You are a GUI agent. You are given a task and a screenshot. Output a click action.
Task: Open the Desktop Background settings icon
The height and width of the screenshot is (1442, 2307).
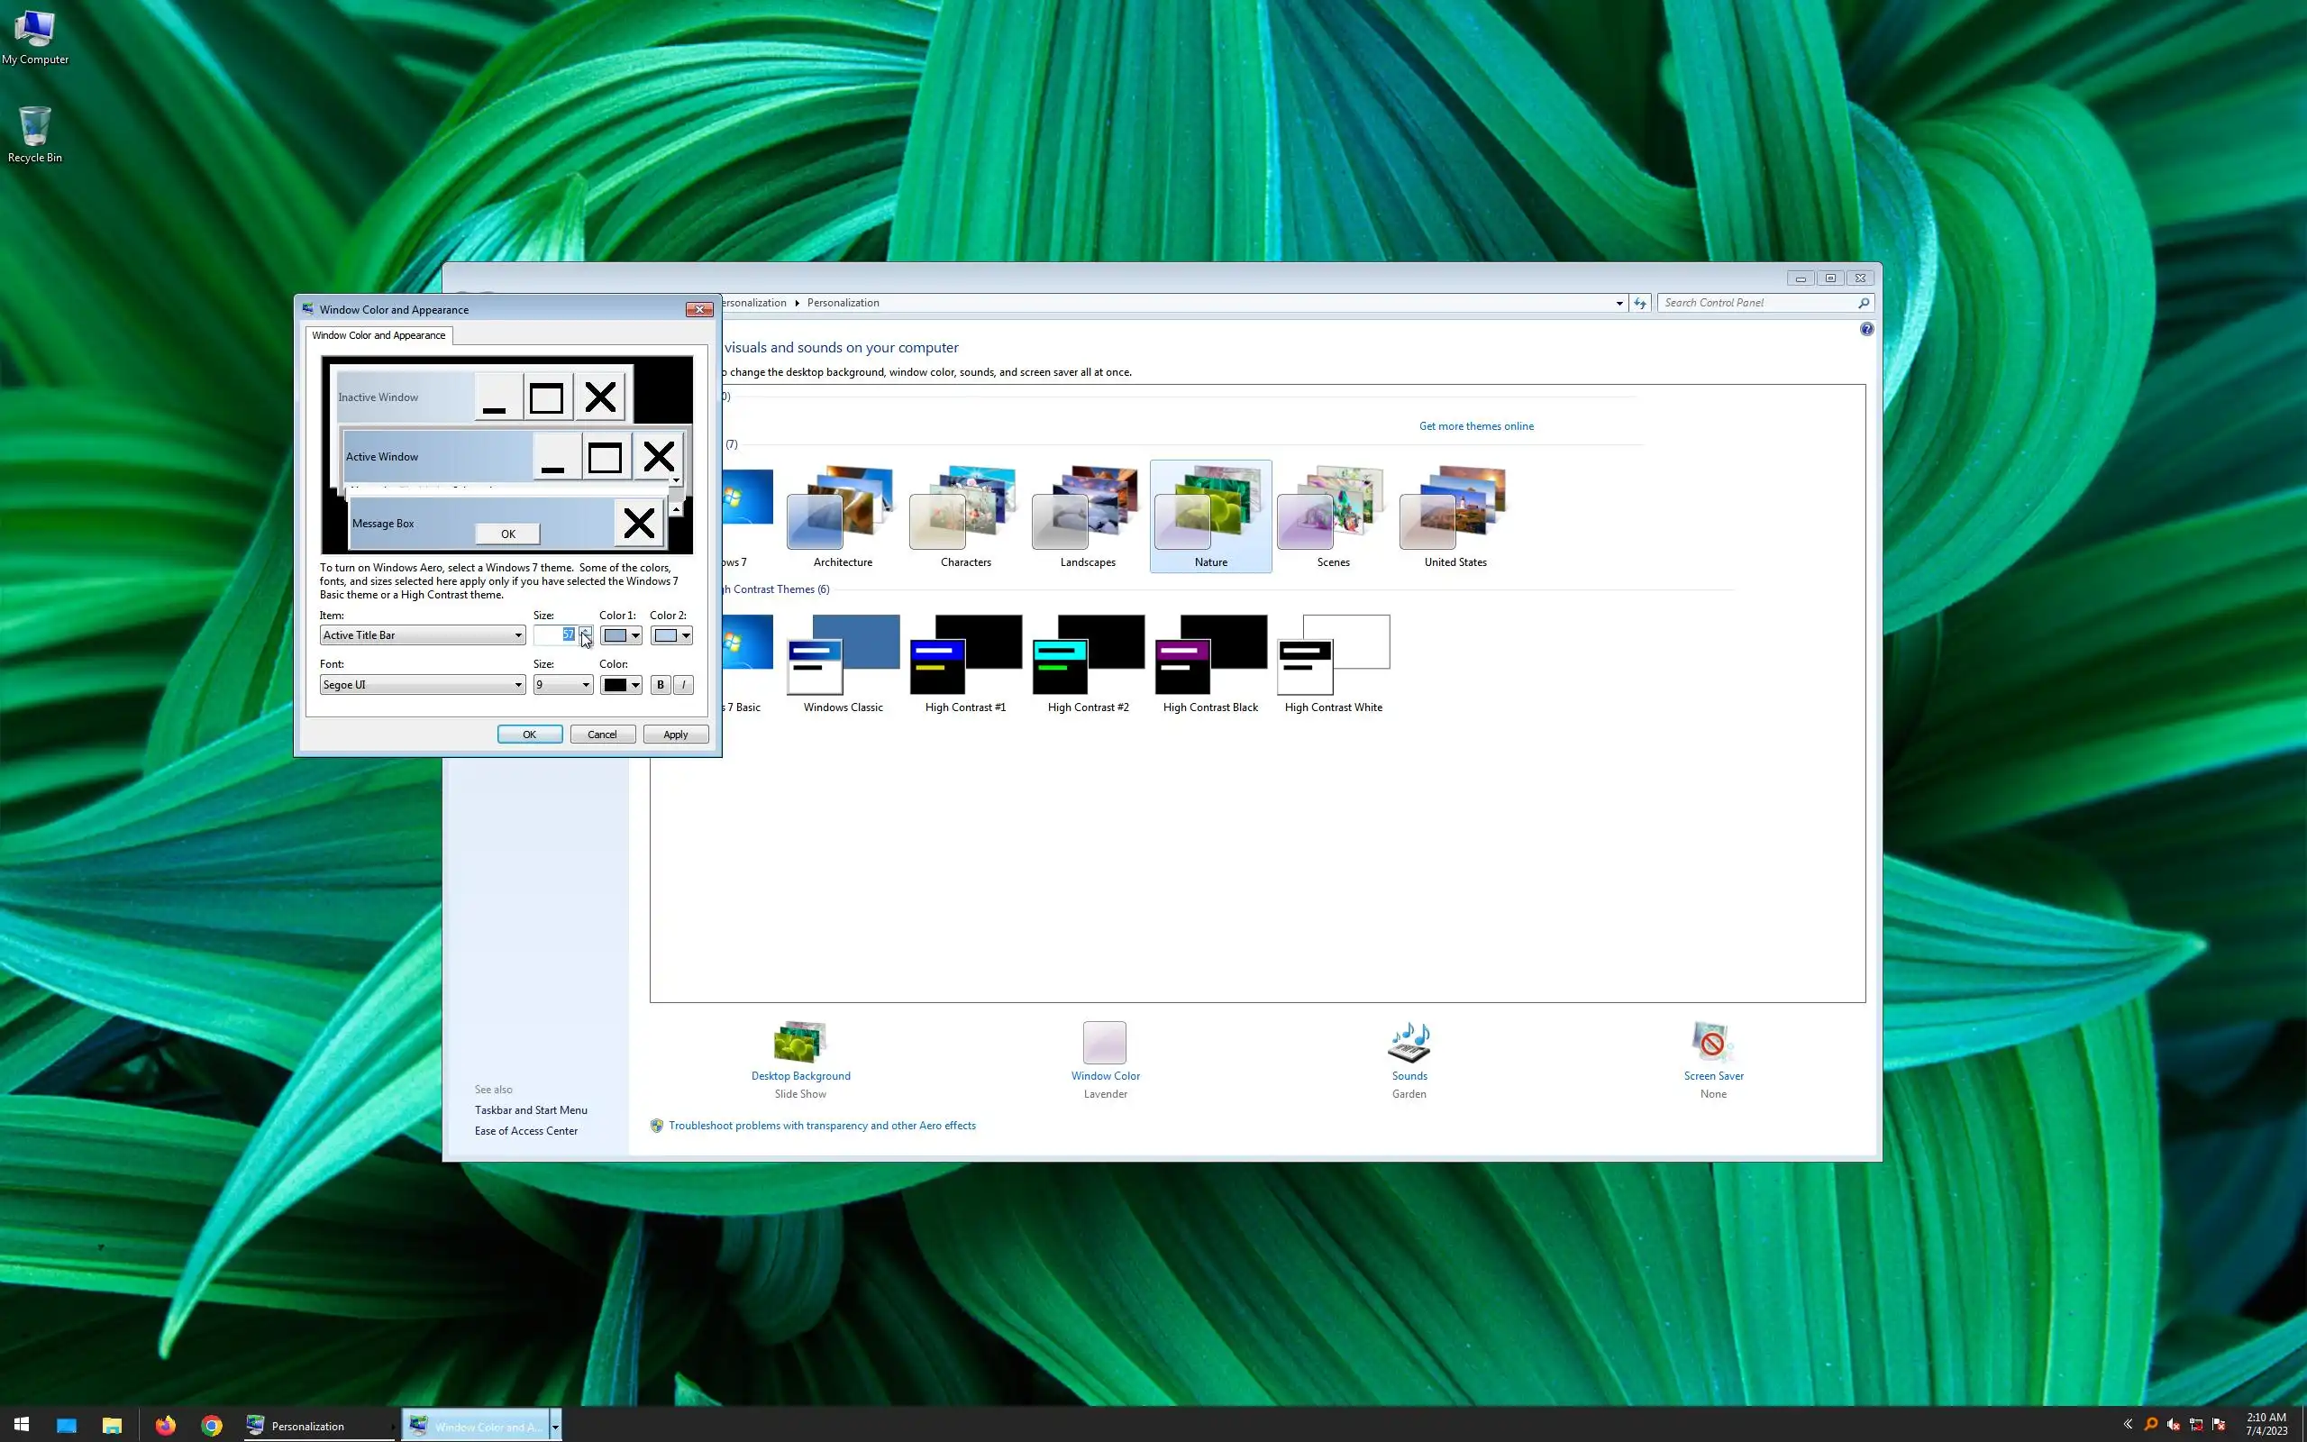800,1043
